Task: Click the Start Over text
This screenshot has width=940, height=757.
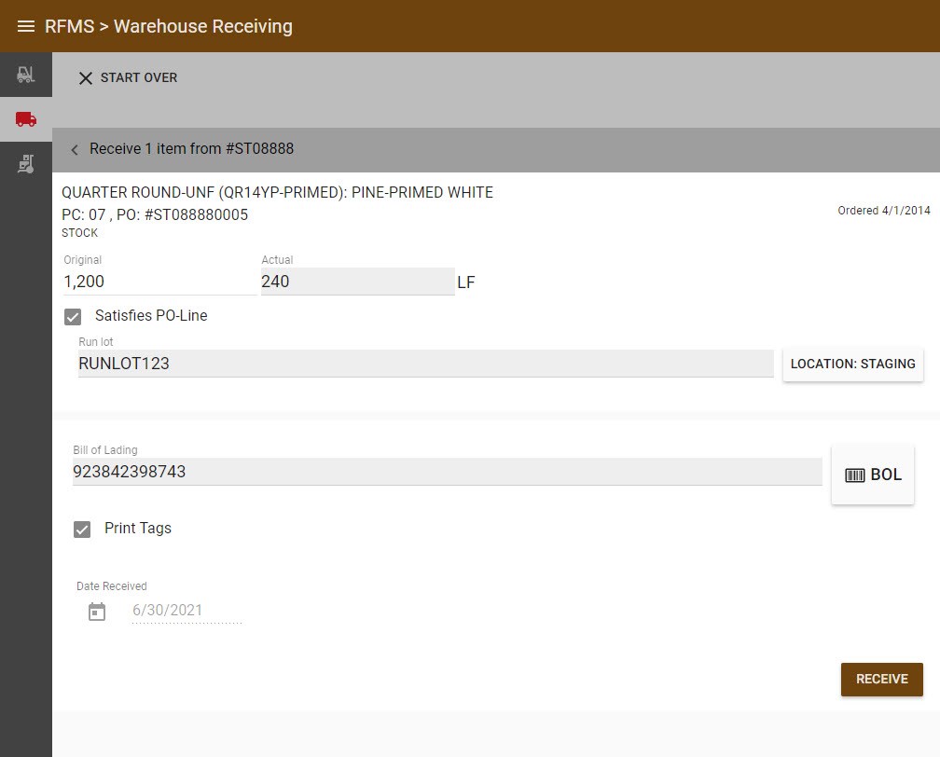Action: 139,78
